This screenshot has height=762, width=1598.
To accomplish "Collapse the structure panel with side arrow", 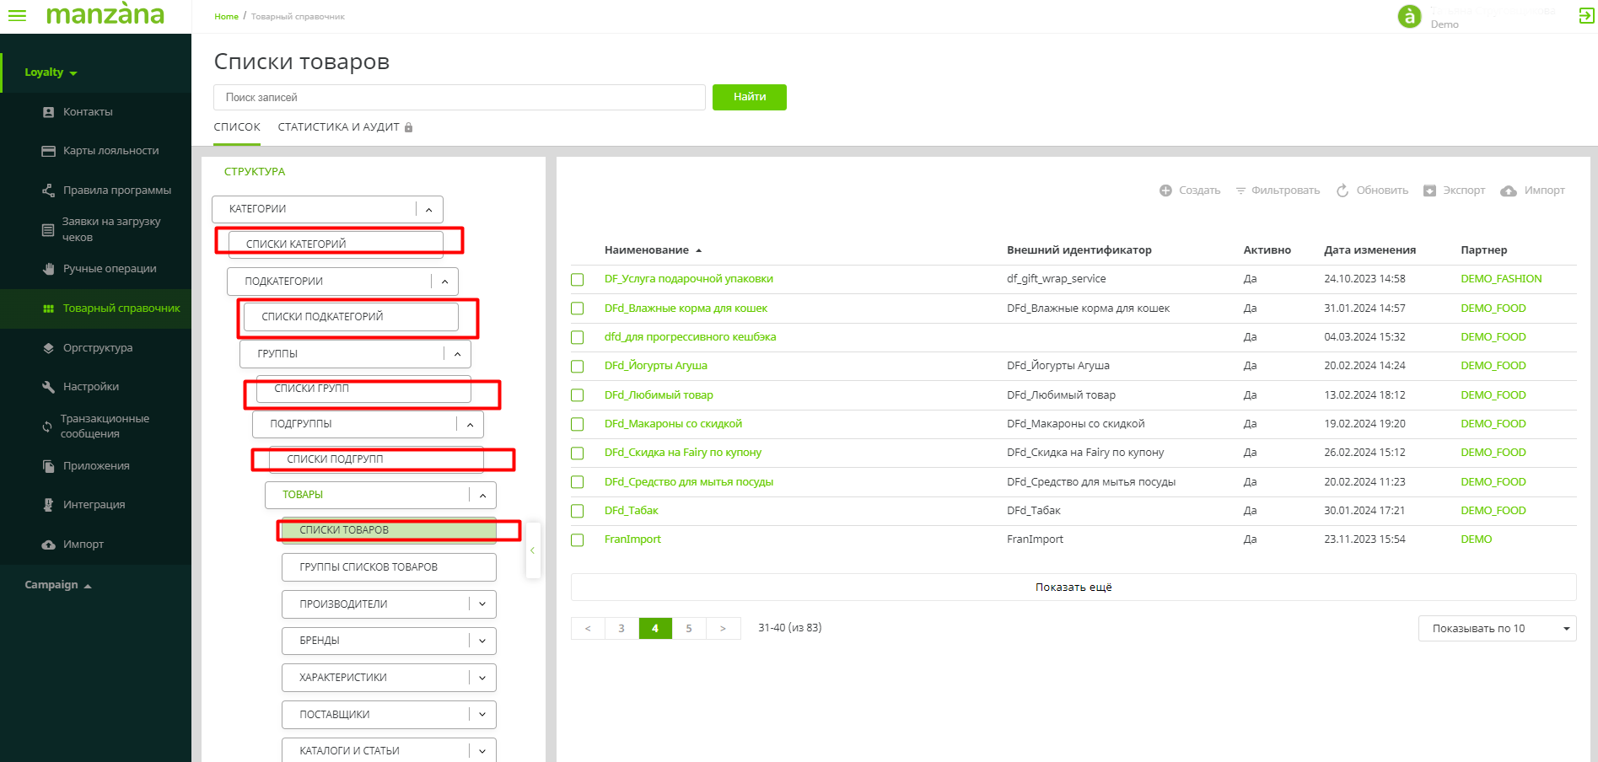I will 532,550.
